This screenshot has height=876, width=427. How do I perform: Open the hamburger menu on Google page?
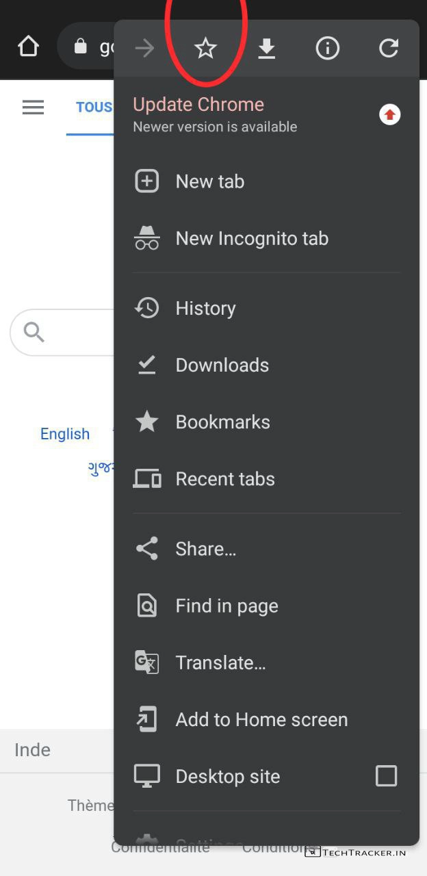click(33, 107)
